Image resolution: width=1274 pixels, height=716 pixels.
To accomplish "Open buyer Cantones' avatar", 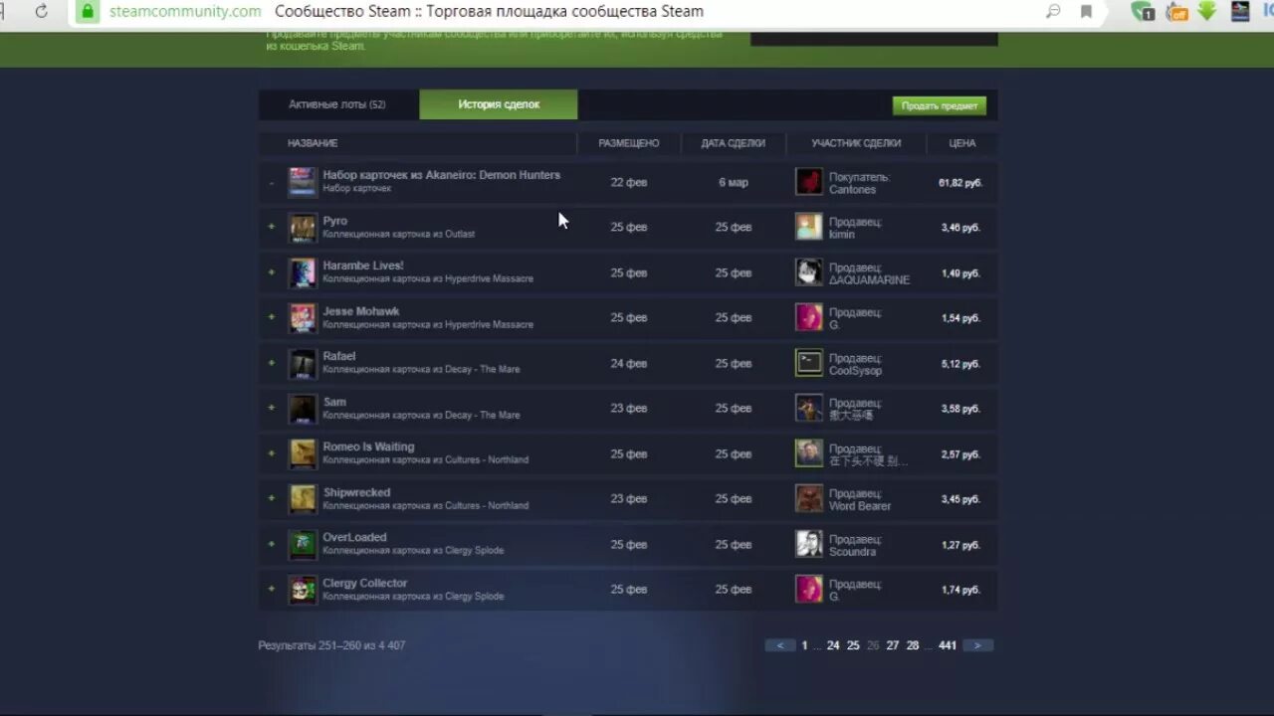I will pyautogui.click(x=809, y=182).
